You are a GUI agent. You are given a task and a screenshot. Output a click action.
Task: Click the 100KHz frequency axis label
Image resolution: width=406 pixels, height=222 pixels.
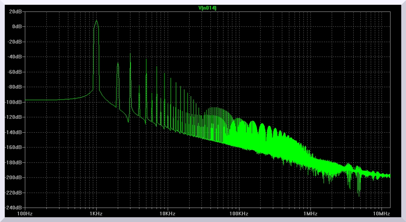click(239, 214)
